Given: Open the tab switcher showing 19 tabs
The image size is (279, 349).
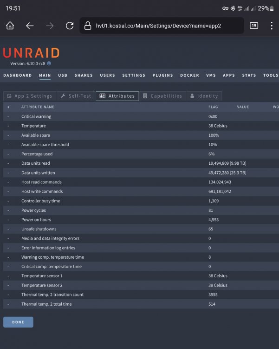Looking at the screenshot, I should [x=254, y=26].
